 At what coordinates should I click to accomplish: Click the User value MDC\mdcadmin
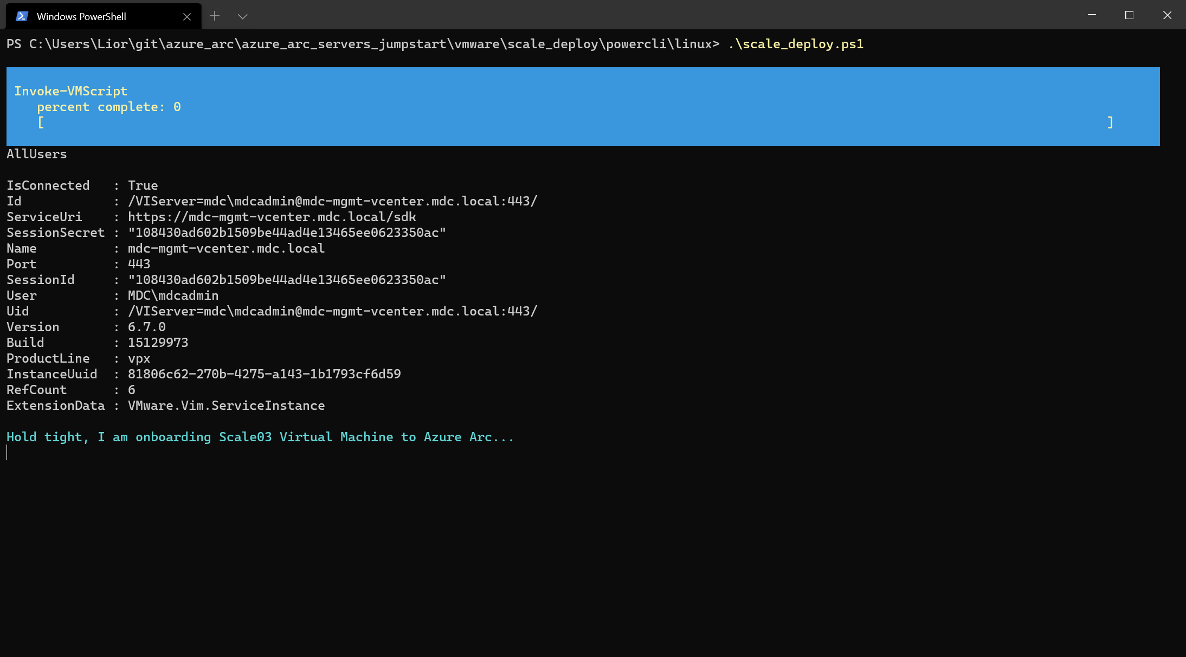coord(173,295)
